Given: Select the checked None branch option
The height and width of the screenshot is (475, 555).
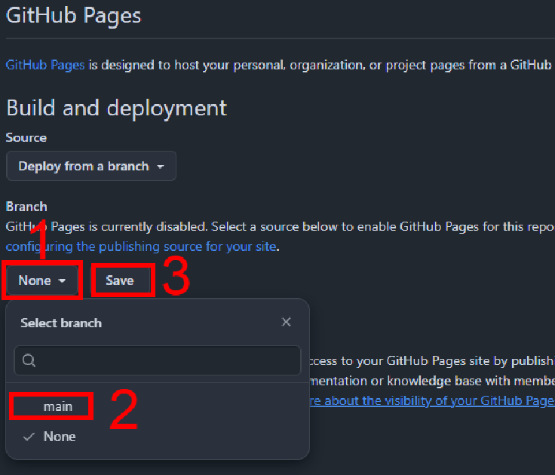Looking at the screenshot, I should point(158,437).
